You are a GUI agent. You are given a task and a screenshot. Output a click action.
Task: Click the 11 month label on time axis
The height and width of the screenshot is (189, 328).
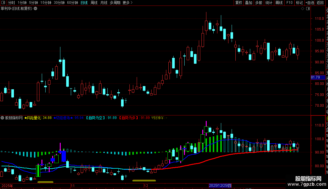tap(73, 186)
